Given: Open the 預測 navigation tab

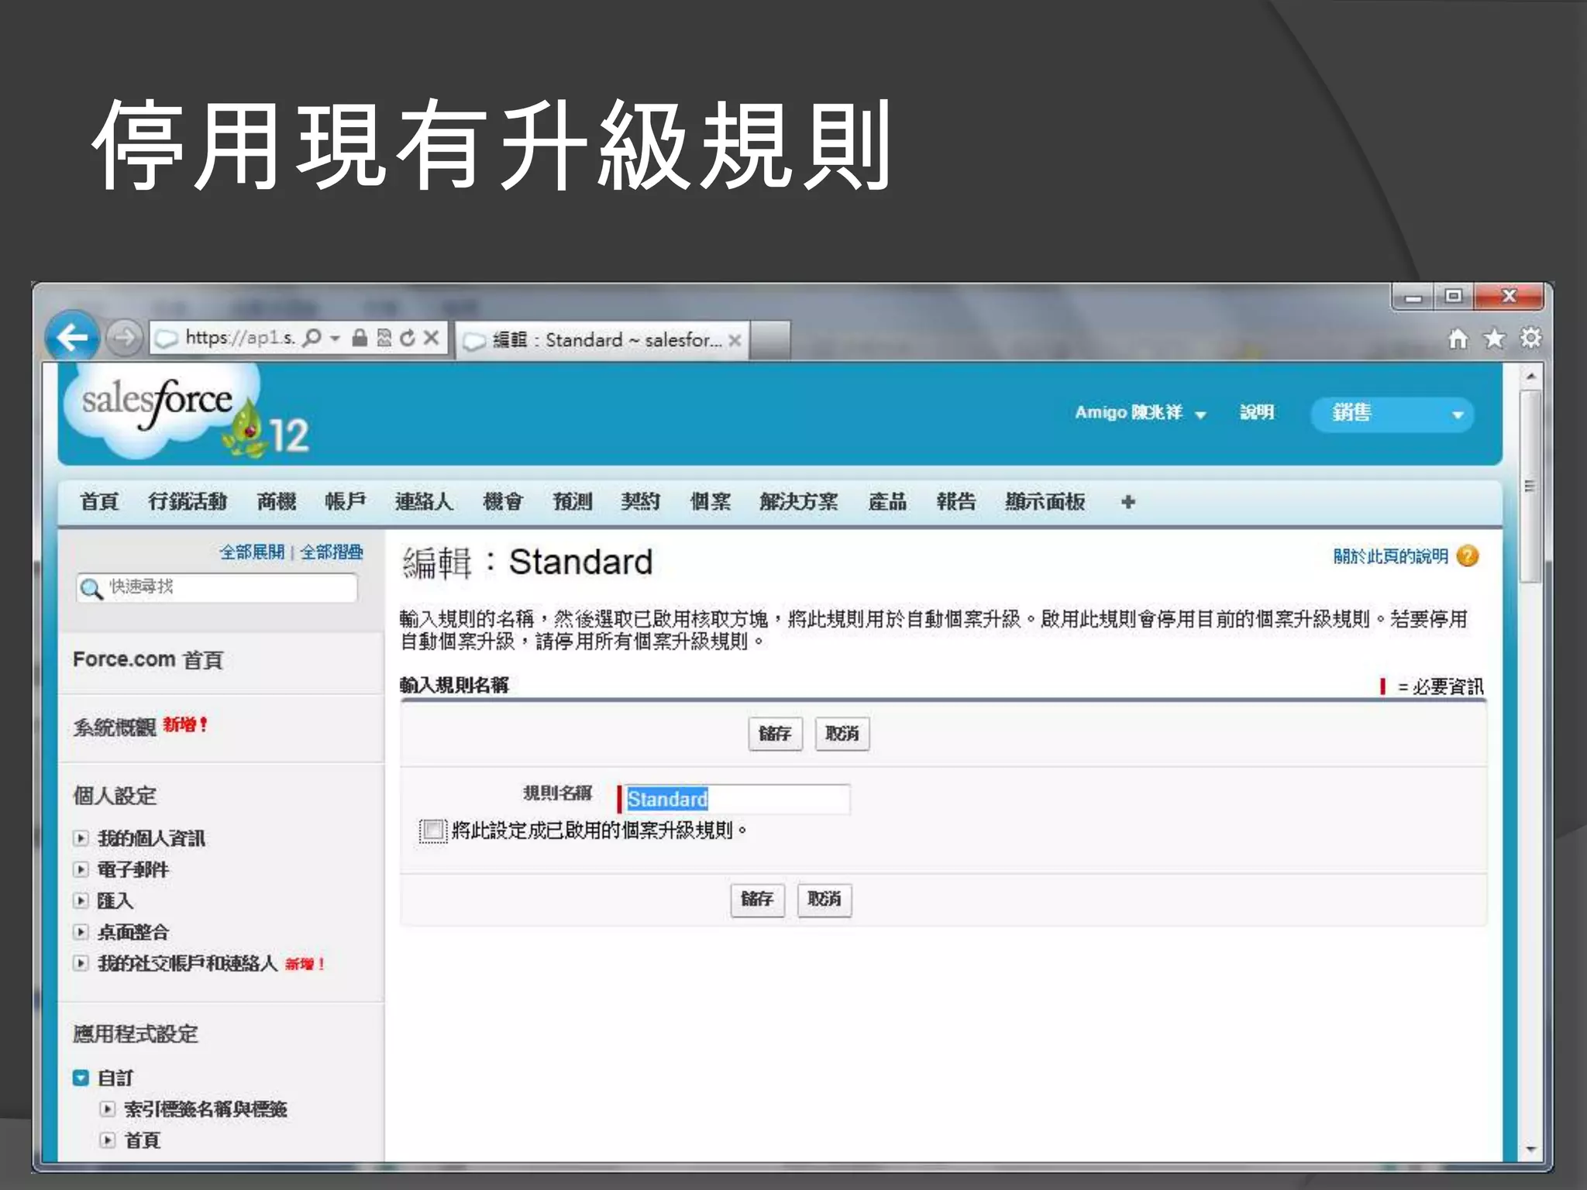Looking at the screenshot, I should pos(573,502).
